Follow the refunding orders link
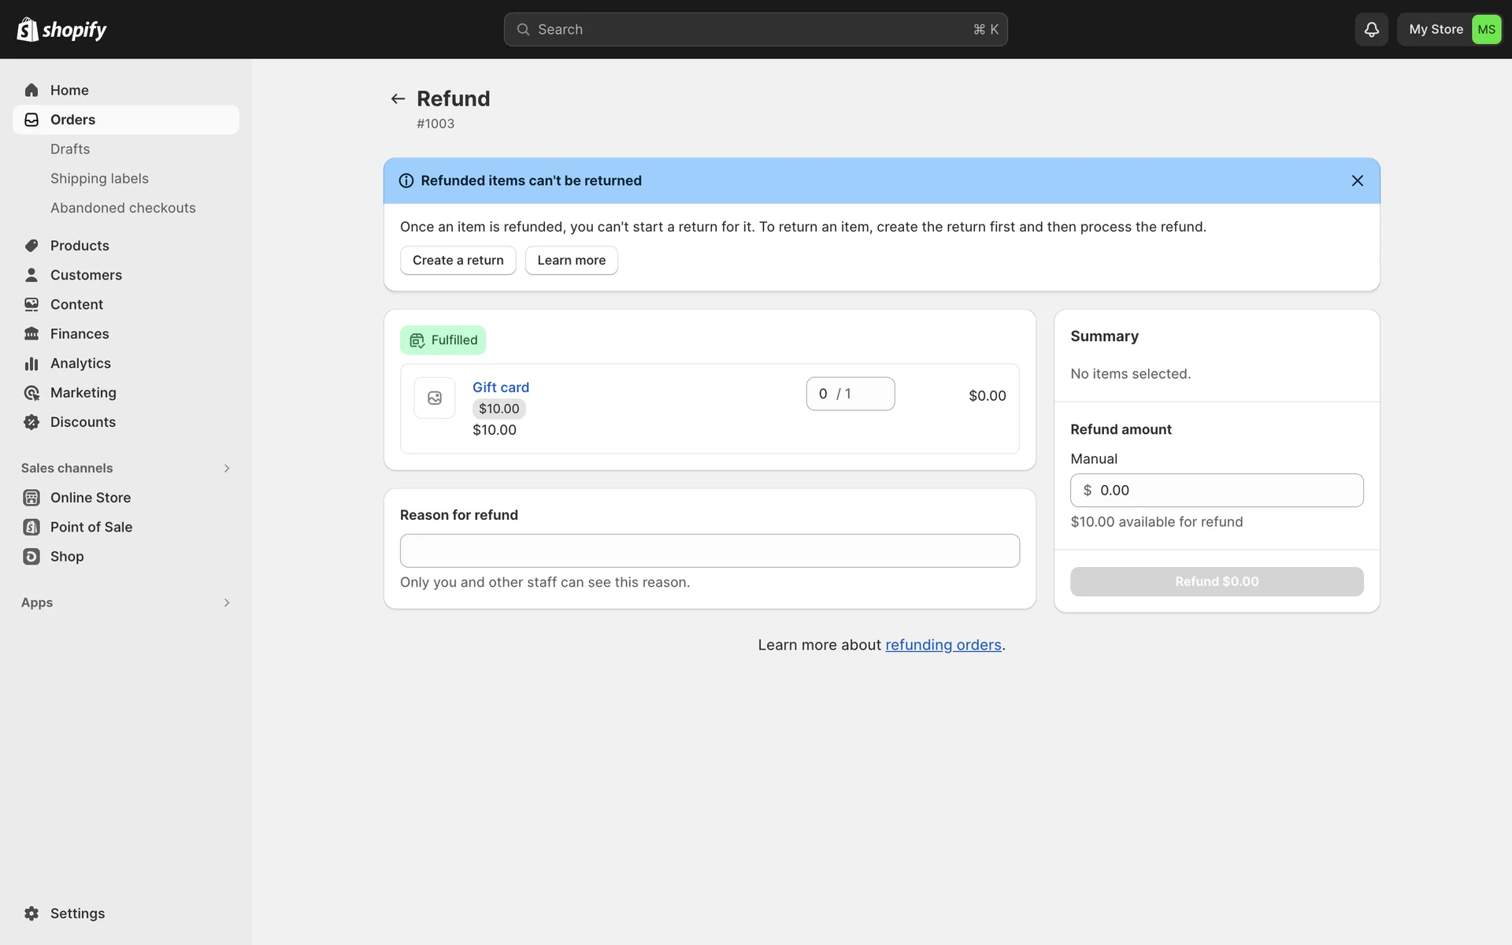1512x945 pixels. (x=943, y=645)
